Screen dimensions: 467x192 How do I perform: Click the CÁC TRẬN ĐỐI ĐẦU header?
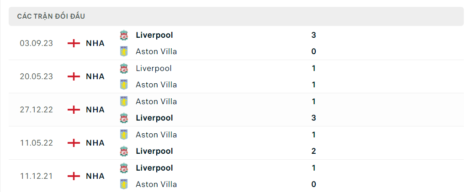point(51,16)
